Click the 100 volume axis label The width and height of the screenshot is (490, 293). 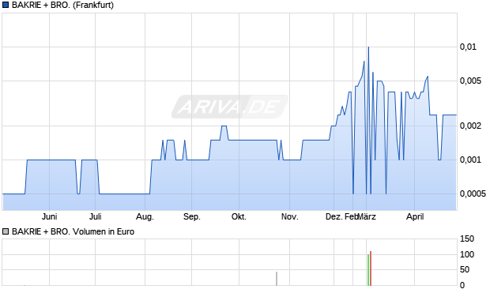tap(467, 254)
